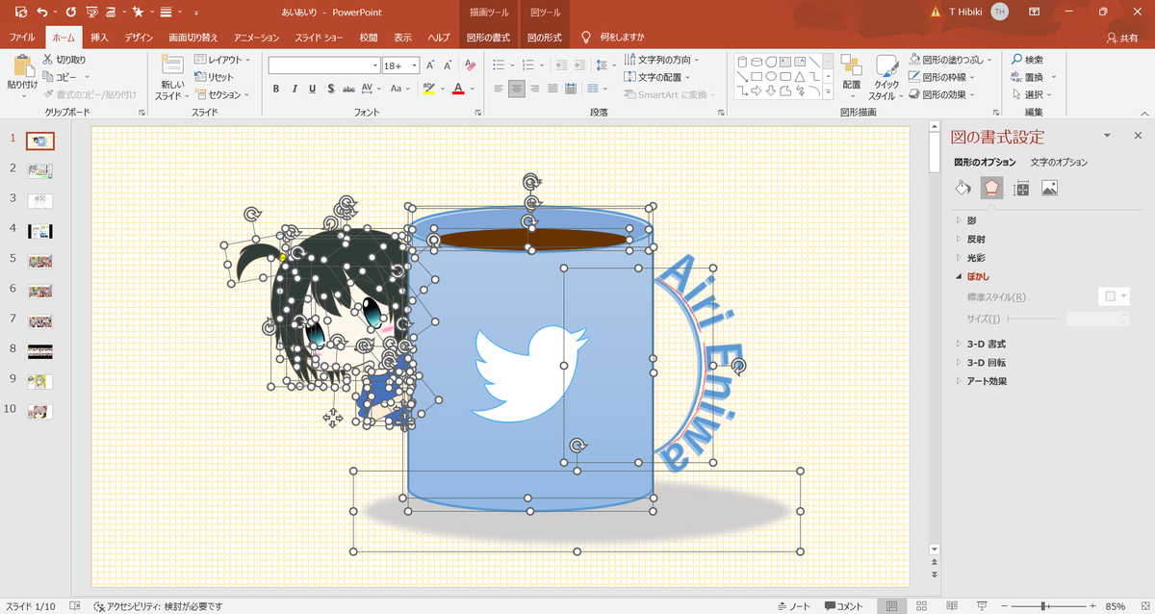Toggle text Shadow (S) formatting
The image size is (1155, 614).
(x=331, y=88)
